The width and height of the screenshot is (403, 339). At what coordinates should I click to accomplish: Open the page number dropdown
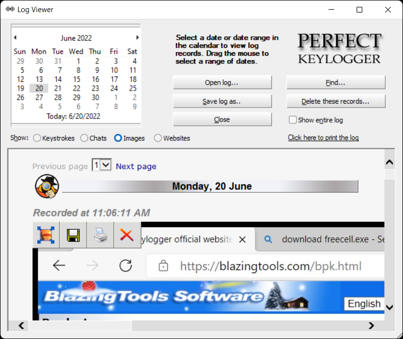point(102,165)
